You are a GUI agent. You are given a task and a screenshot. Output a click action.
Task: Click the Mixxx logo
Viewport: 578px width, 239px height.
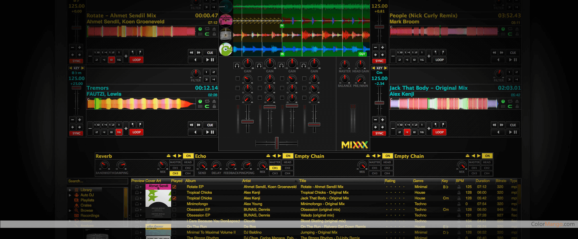coord(354,145)
